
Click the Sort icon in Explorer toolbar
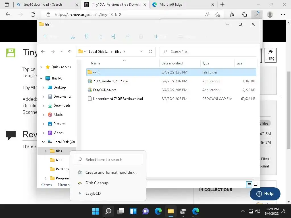tap(156, 36)
